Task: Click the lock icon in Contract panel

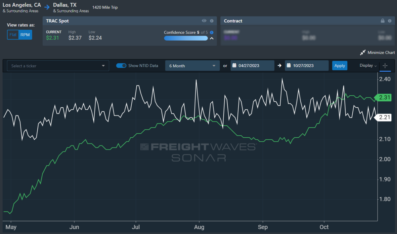Action: [x=383, y=21]
